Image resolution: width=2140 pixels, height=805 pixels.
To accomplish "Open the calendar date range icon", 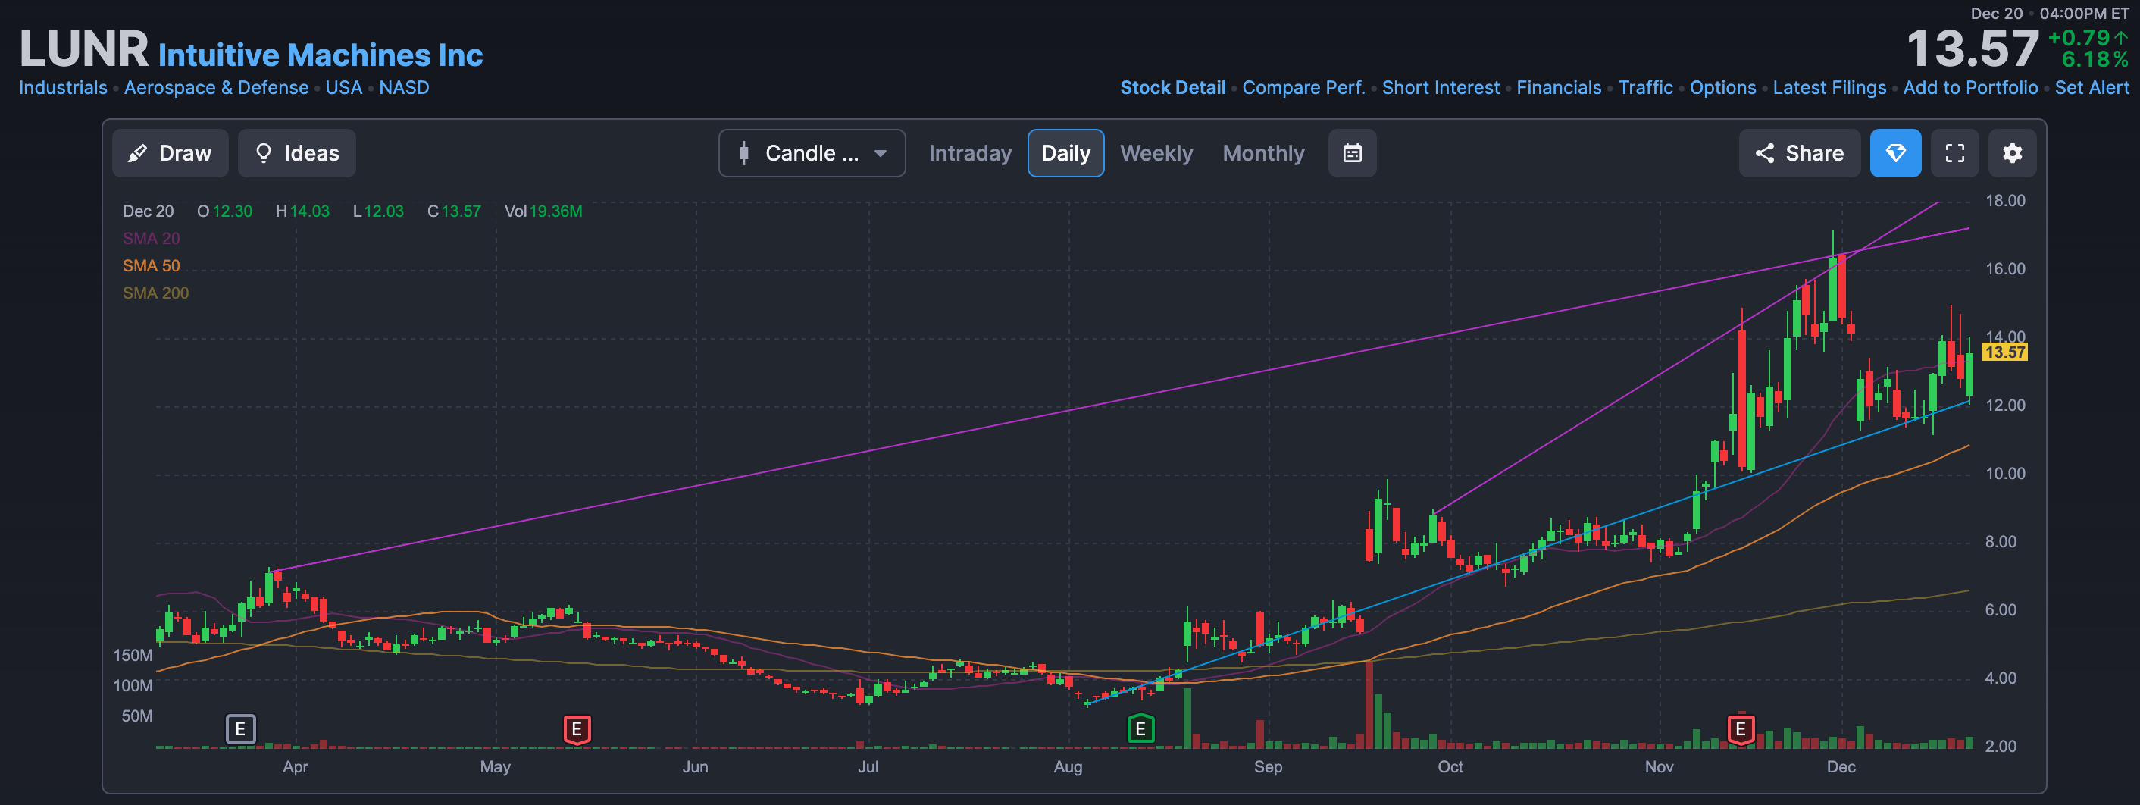I will coord(1352,153).
